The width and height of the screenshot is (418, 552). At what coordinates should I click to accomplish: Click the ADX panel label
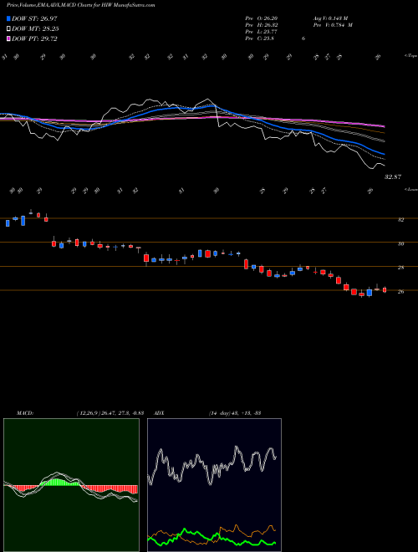(159, 413)
